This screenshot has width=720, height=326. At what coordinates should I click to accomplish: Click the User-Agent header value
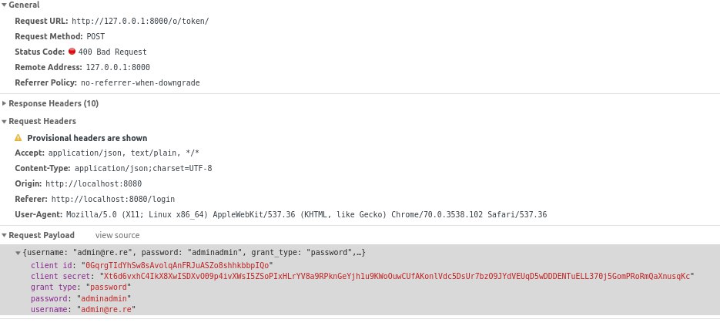(x=306, y=214)
